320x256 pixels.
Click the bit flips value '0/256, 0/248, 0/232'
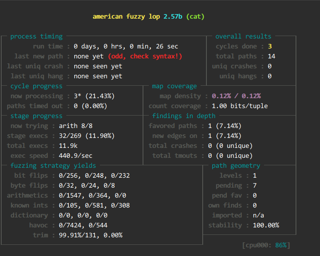point(94,176)
